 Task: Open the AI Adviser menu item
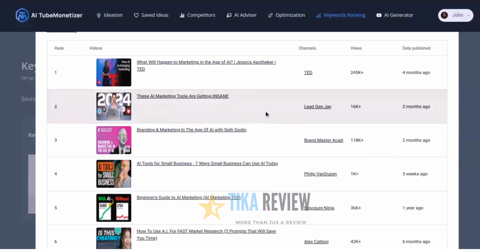click(x=245, y=15)
